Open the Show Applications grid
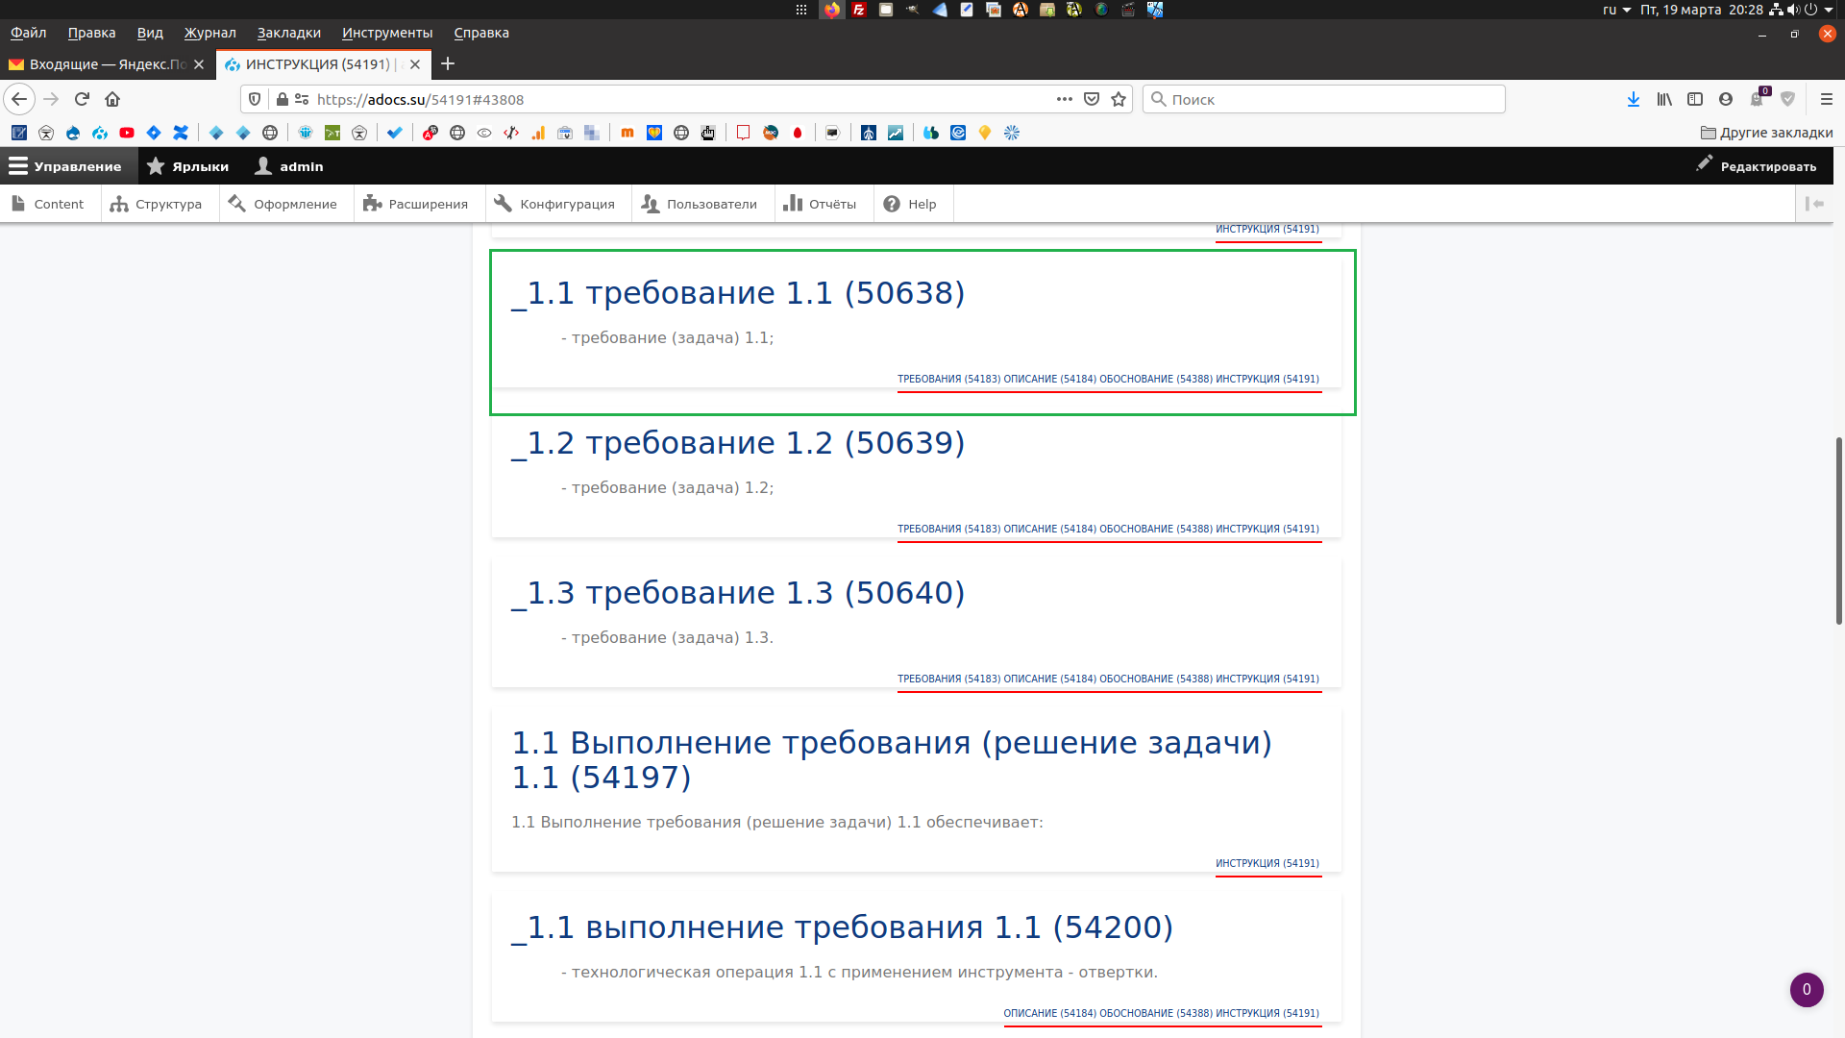The height and width of the screenshot is (1038, 1845). point(801,10)
